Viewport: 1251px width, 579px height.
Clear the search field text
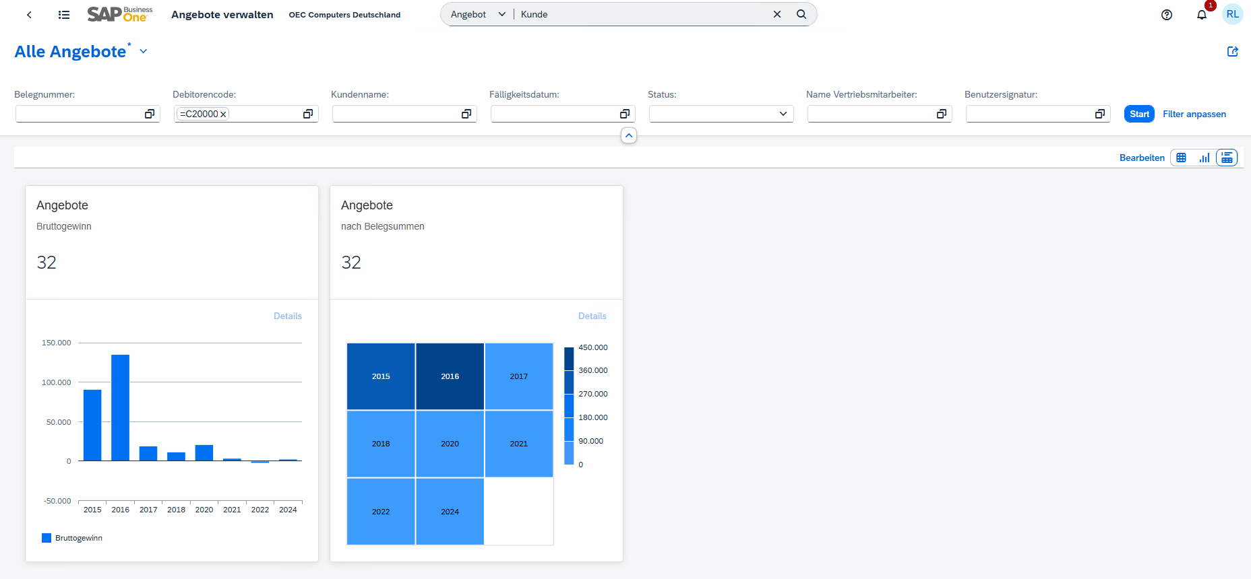[x=777, y=14]
